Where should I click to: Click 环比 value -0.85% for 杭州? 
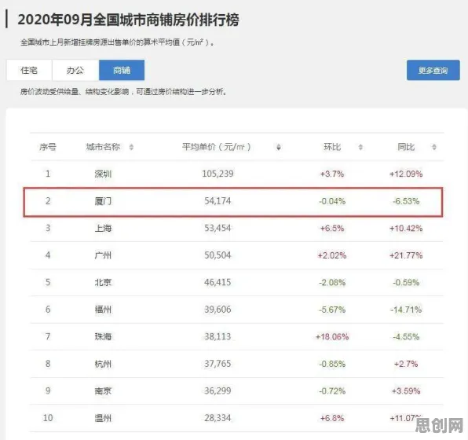[332, 364]
